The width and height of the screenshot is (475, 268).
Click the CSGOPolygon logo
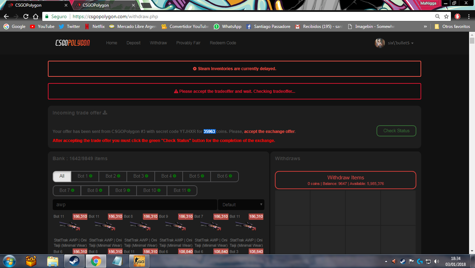coord(73,43)
